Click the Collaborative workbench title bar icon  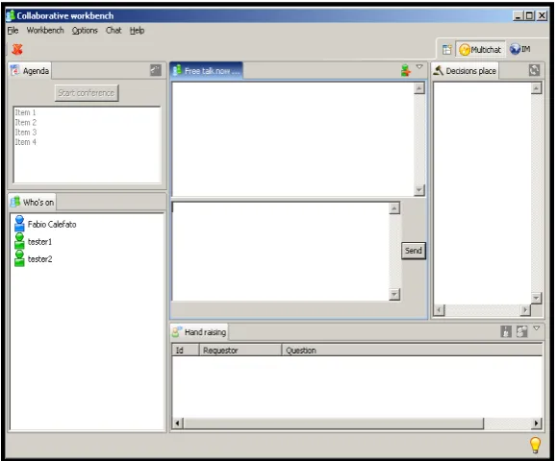click(11, 15)
